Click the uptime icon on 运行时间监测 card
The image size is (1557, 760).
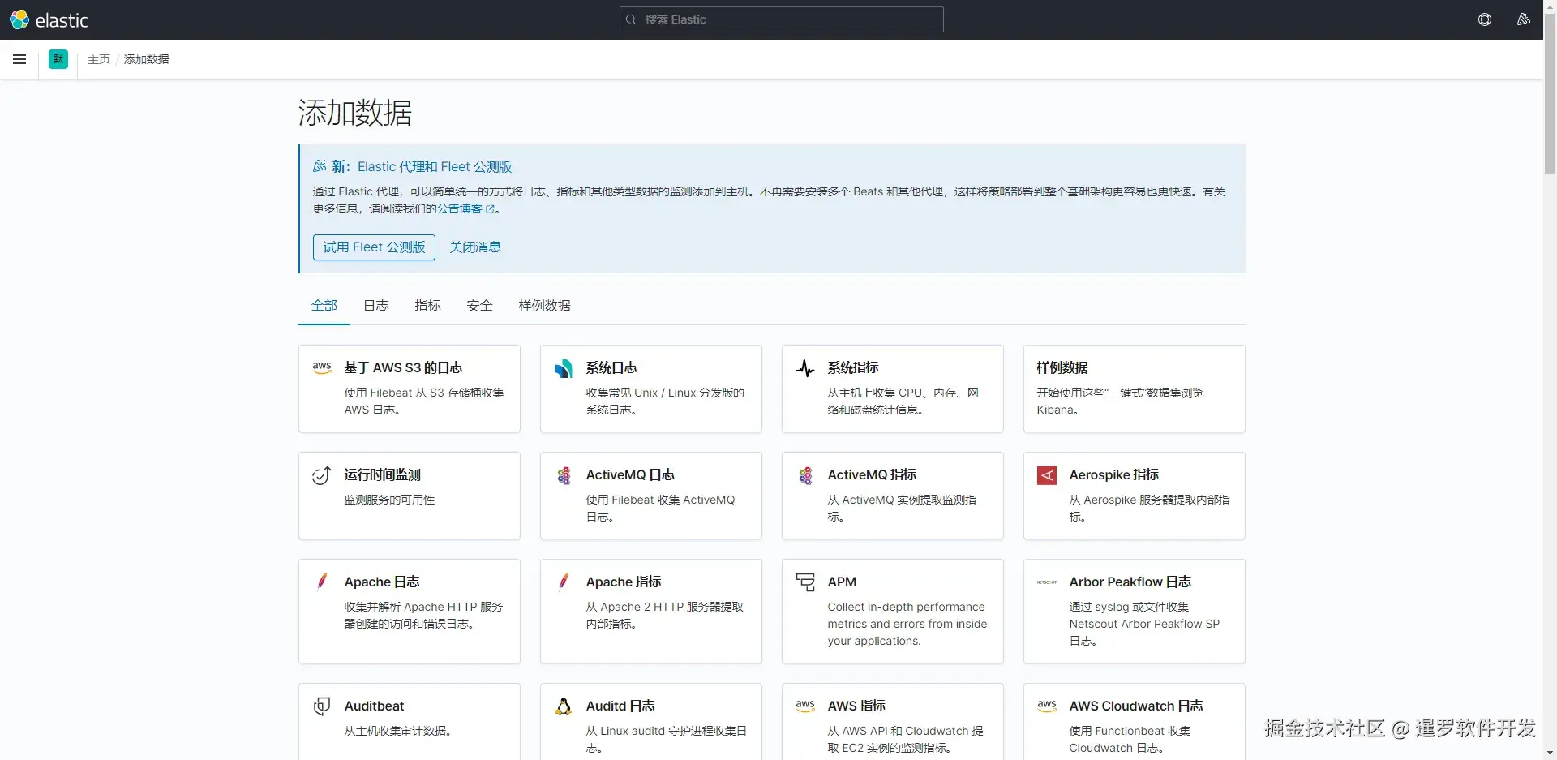[x=322, y=475]
